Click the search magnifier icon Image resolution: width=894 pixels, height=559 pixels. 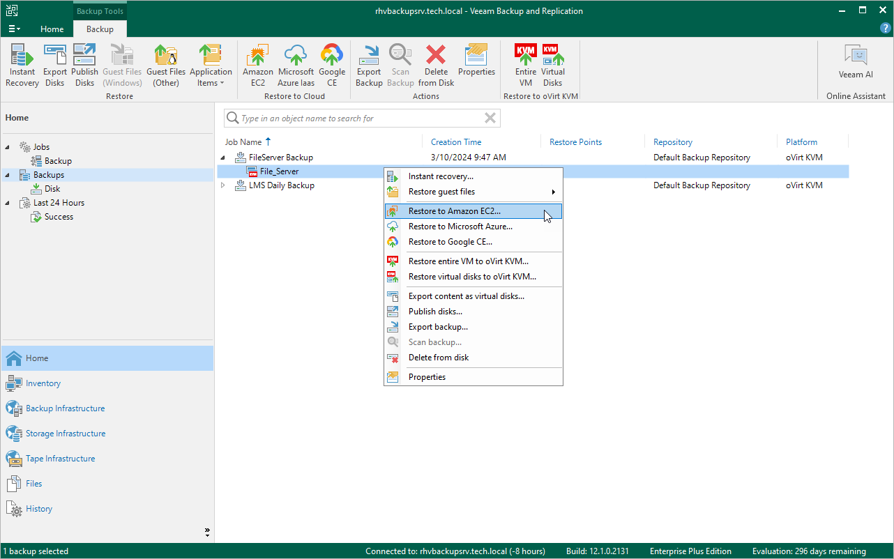pos(232,118)
